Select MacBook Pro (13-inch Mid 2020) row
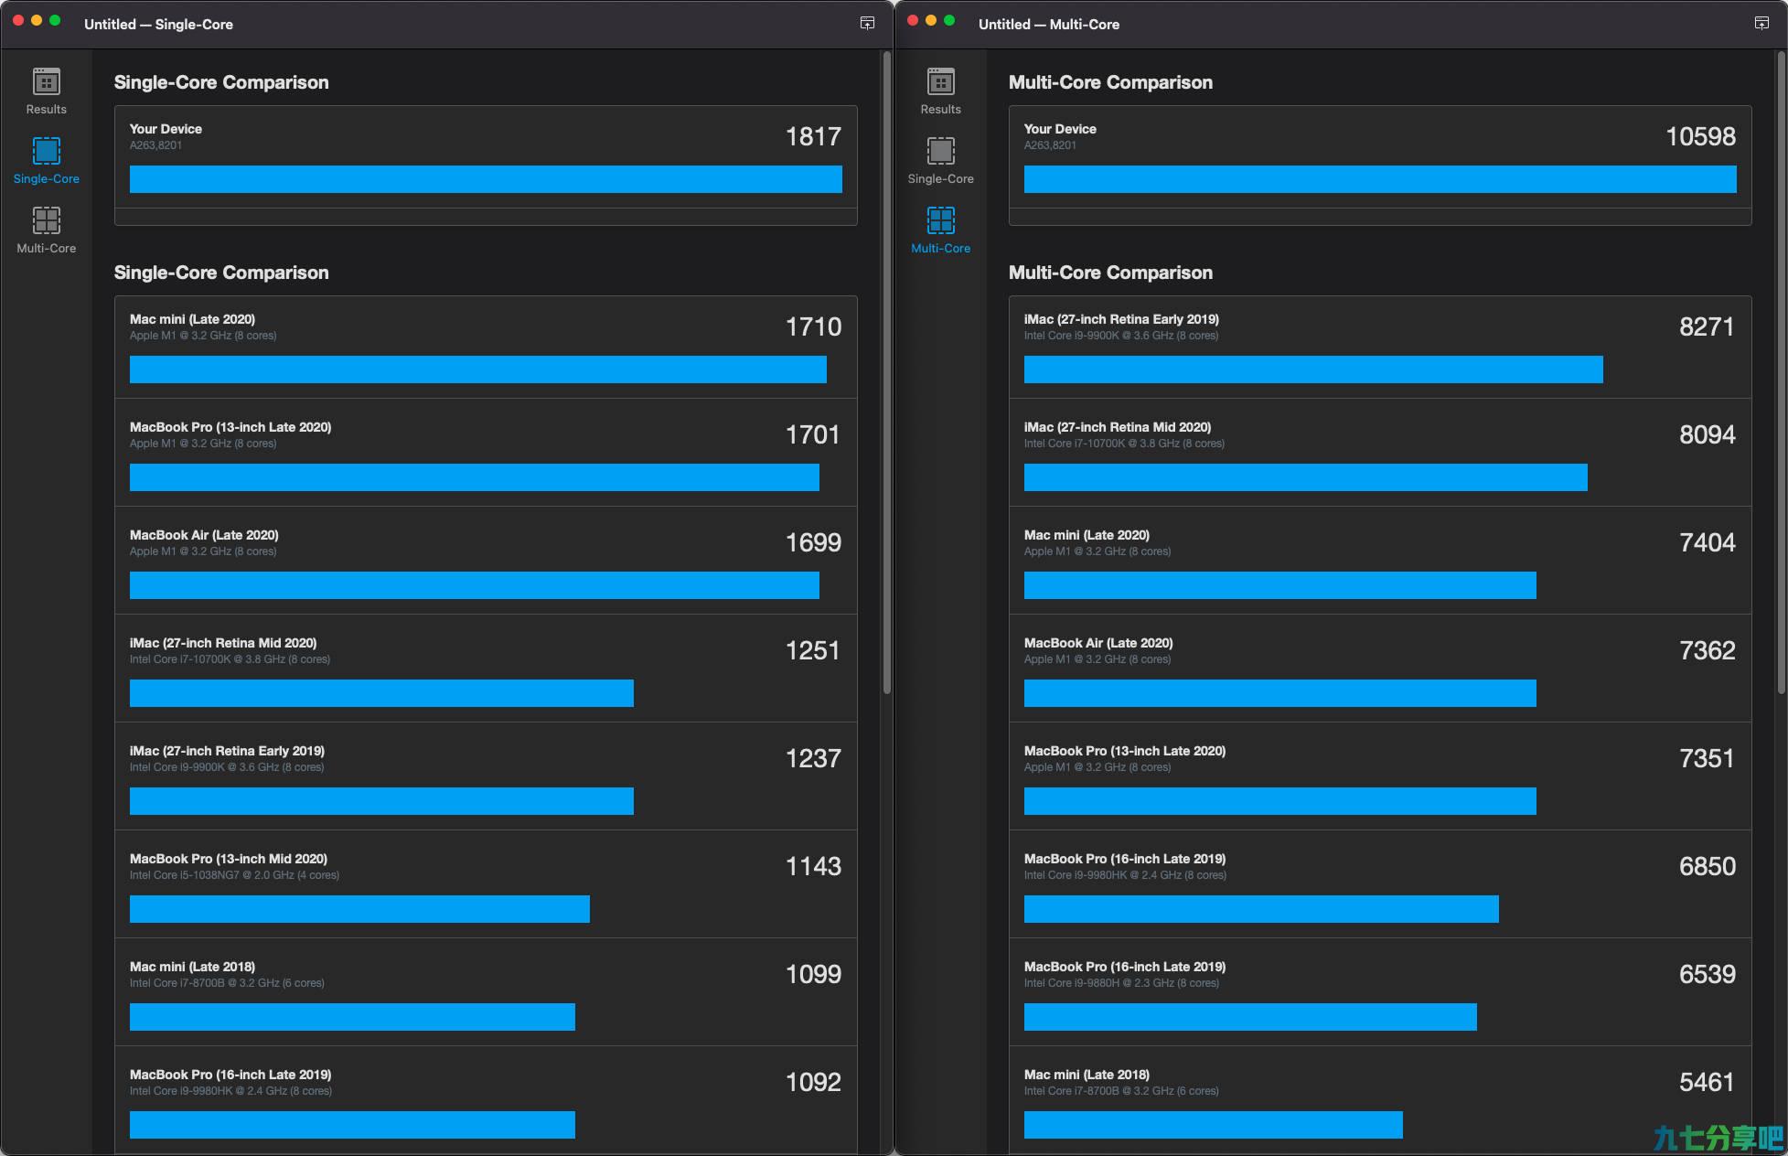 tap(486, 884)
